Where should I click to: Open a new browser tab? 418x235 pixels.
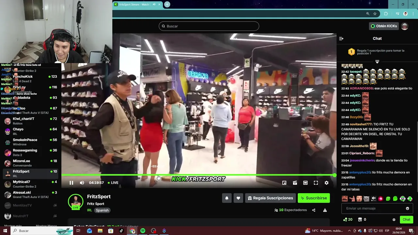tap(167, 4)
